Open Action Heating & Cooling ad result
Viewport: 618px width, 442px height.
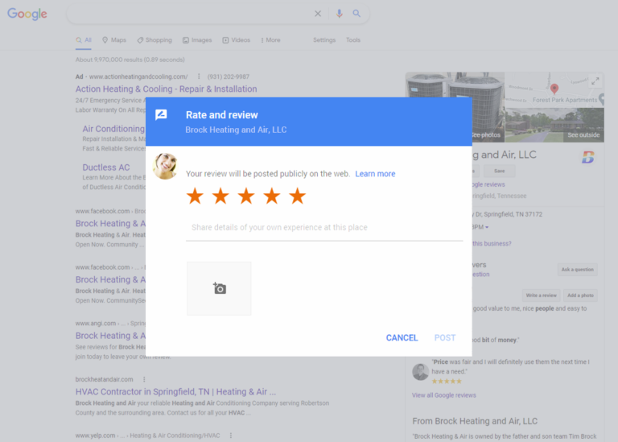tap(167, 89)
